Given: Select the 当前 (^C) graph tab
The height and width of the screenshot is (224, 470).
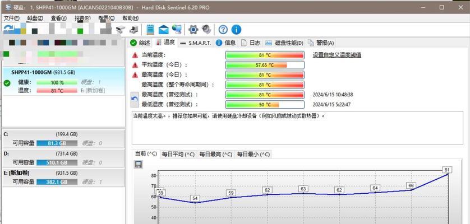Looking at the screenshot, I should [x=146, y=153].
